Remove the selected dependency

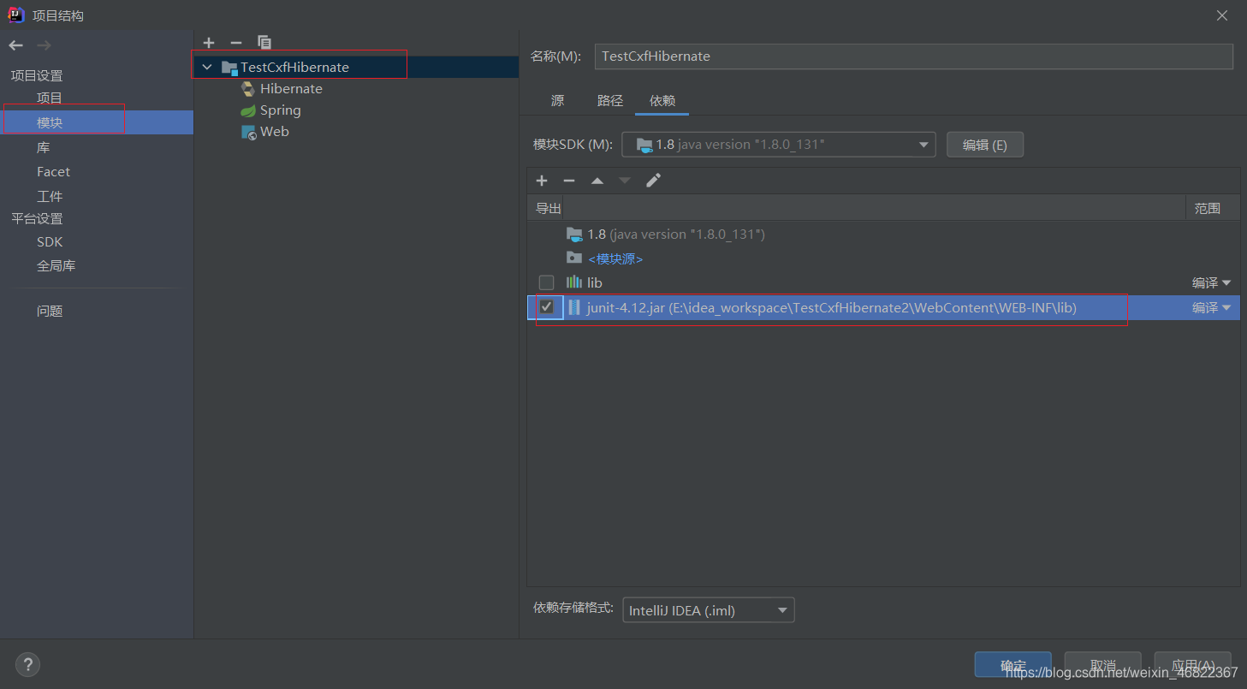[x=569, y=181]
